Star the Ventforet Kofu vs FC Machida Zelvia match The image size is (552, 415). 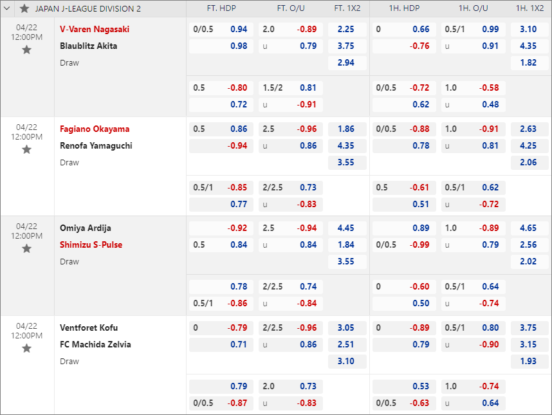click(x=27, y=349)
